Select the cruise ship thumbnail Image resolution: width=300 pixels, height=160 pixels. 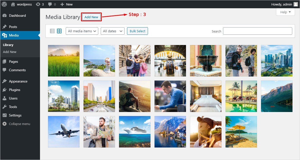tap(135, 132)
